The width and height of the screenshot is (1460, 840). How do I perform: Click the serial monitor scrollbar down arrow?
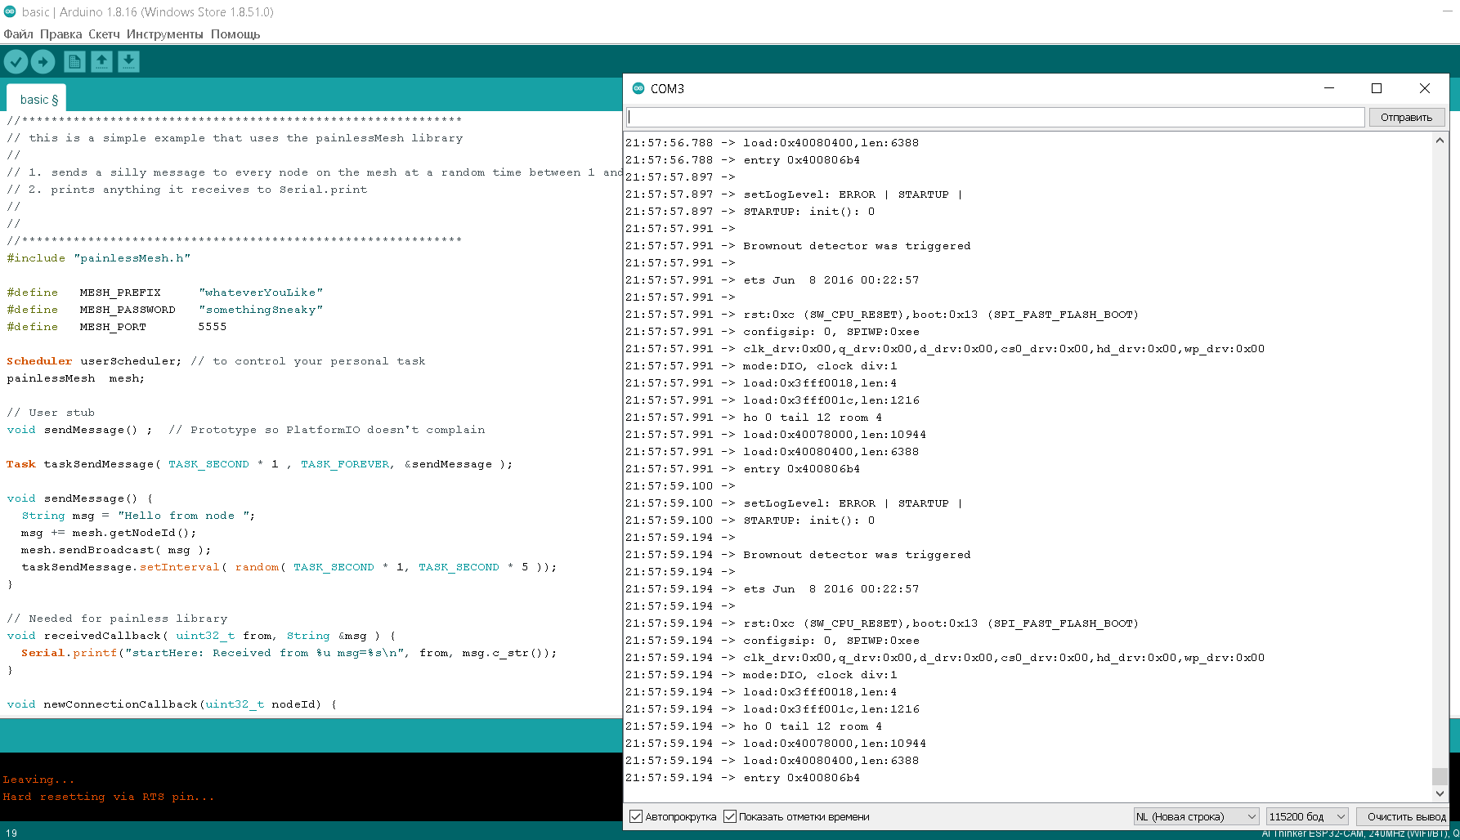(x=1440, y=793)
